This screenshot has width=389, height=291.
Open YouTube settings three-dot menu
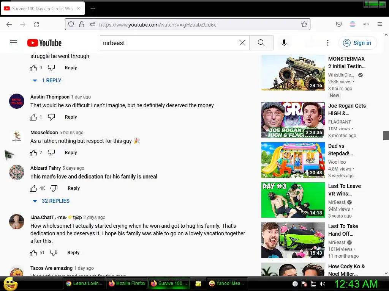pos(328,43)
